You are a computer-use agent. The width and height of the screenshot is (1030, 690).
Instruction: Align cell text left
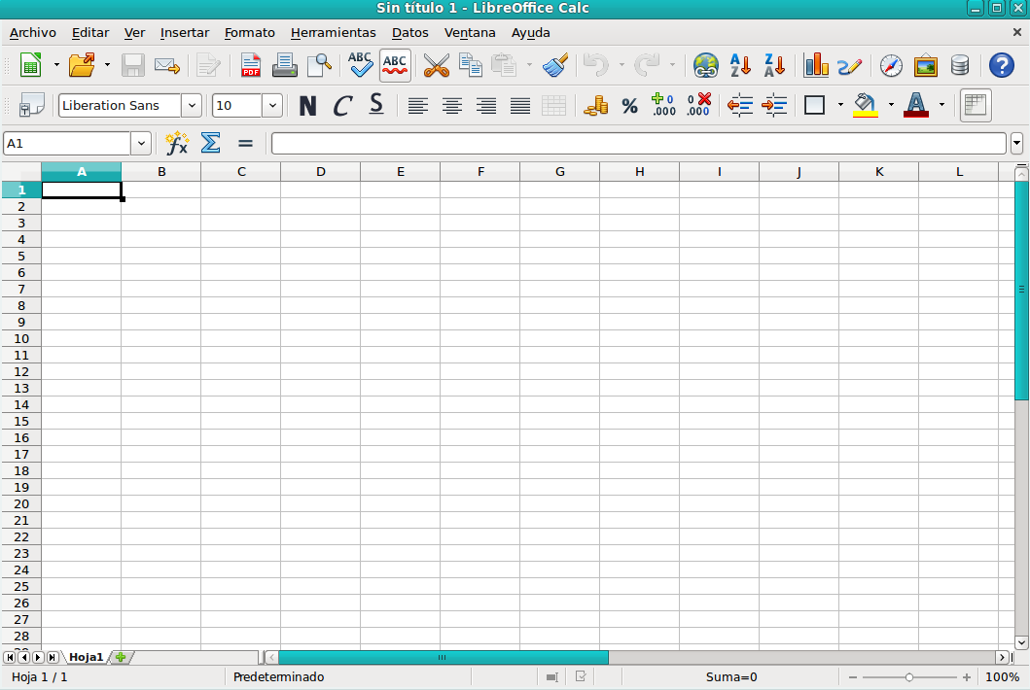click(418, 105)
